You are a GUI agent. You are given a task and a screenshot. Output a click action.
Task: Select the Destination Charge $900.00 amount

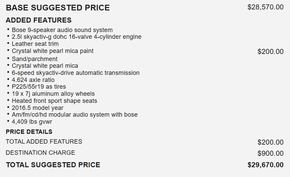point(270,153)
